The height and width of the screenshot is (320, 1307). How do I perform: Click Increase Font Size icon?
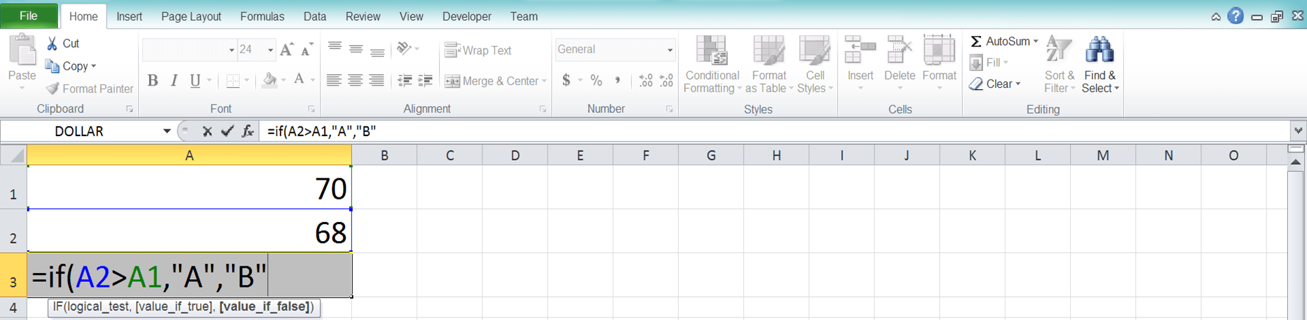coord(287,49)
